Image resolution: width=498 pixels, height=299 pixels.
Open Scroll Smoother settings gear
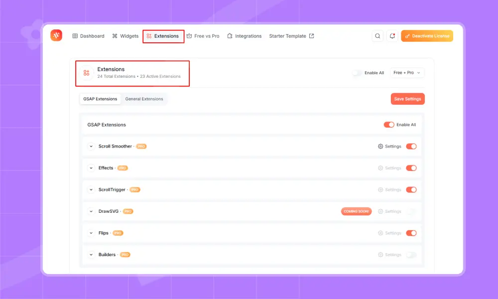[380, 147]
